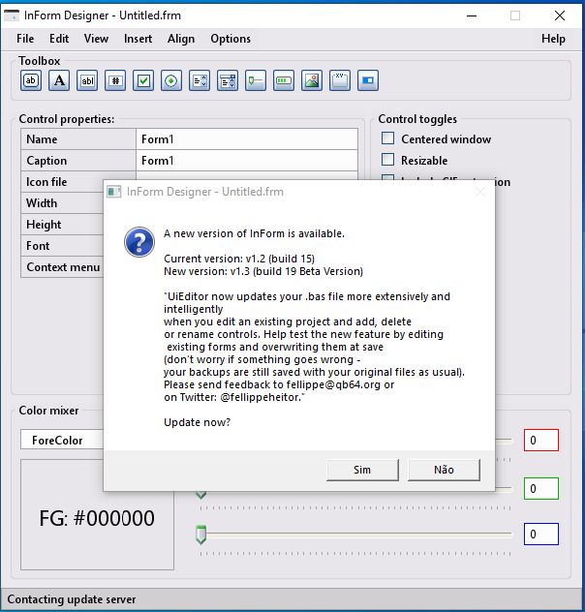Select the ProgressBar tool in Toolbox
Image resolution: width=585 pixels, height=612 pixels.
[x=284, y=80]
